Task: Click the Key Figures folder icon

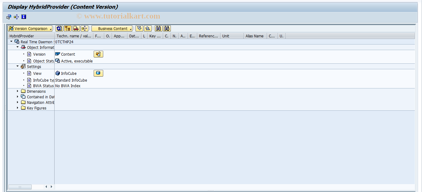Action: (x=23, y=108)
